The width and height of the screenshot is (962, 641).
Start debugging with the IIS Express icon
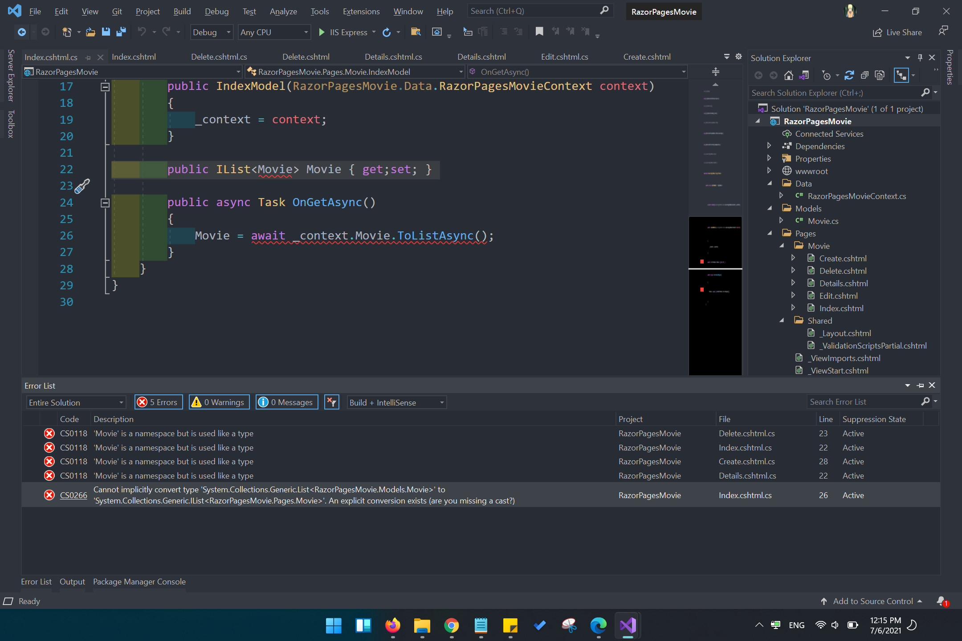tap(322, 32)
